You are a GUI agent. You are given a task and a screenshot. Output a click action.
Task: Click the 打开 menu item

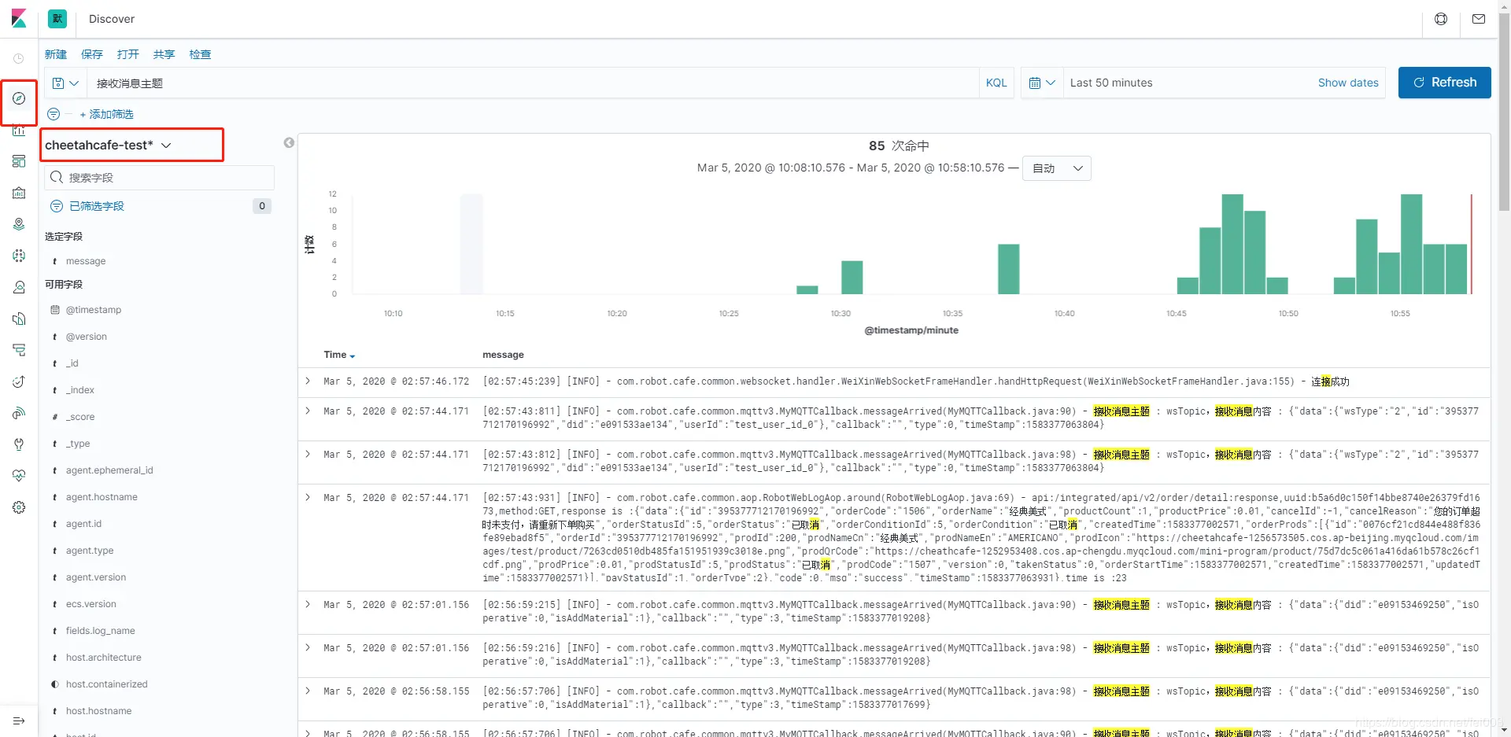(x=128, y=54)
